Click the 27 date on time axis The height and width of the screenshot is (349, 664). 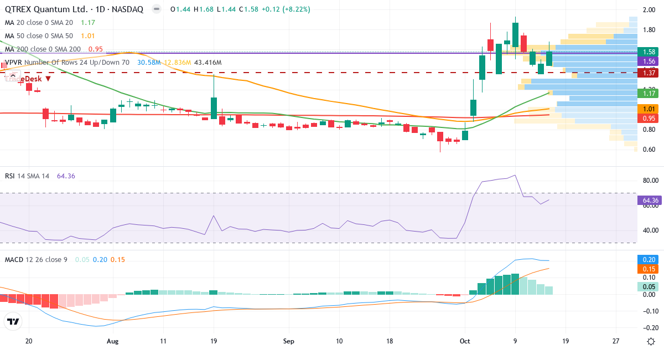(x=616, y=341)
